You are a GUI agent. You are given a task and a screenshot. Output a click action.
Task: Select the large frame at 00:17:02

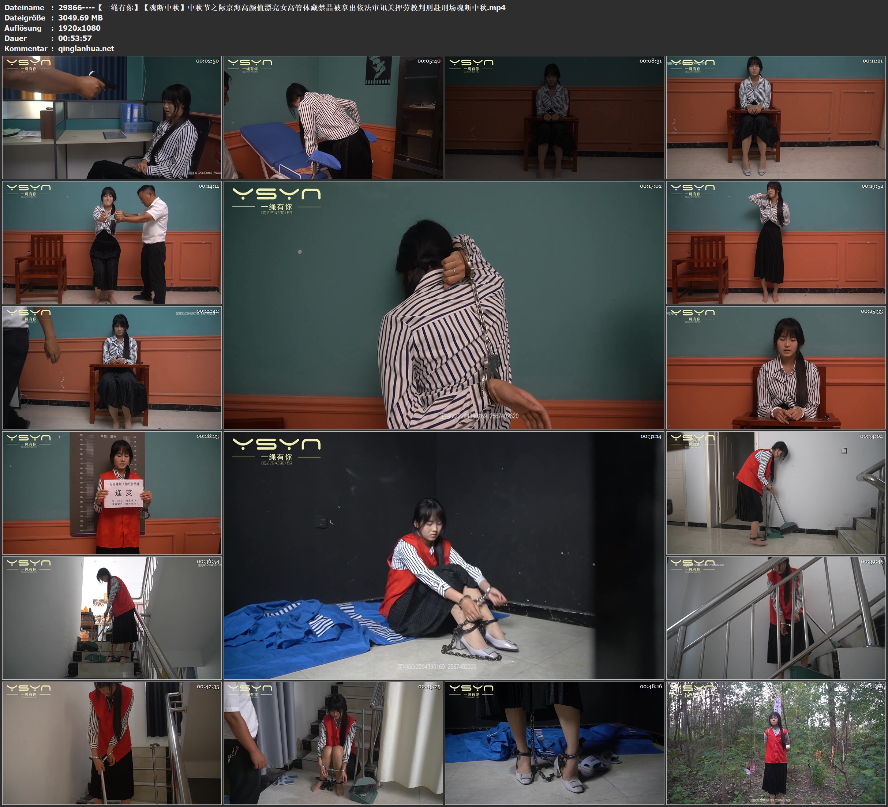coord(443,305)
